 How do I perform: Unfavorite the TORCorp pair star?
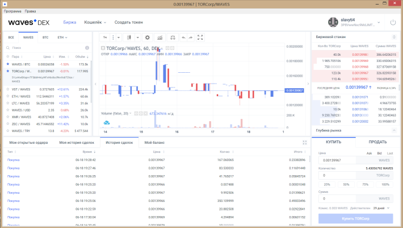(x=8, y=71)
